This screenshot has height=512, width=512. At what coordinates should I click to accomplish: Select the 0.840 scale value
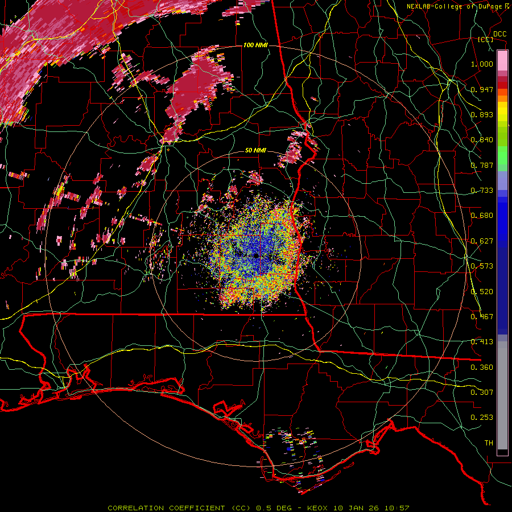pos(482,140)
